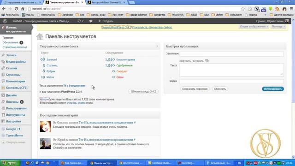Viewport: 295px width, 166px height.
Task: Click Сбросить button
Action: pos(220,89)
